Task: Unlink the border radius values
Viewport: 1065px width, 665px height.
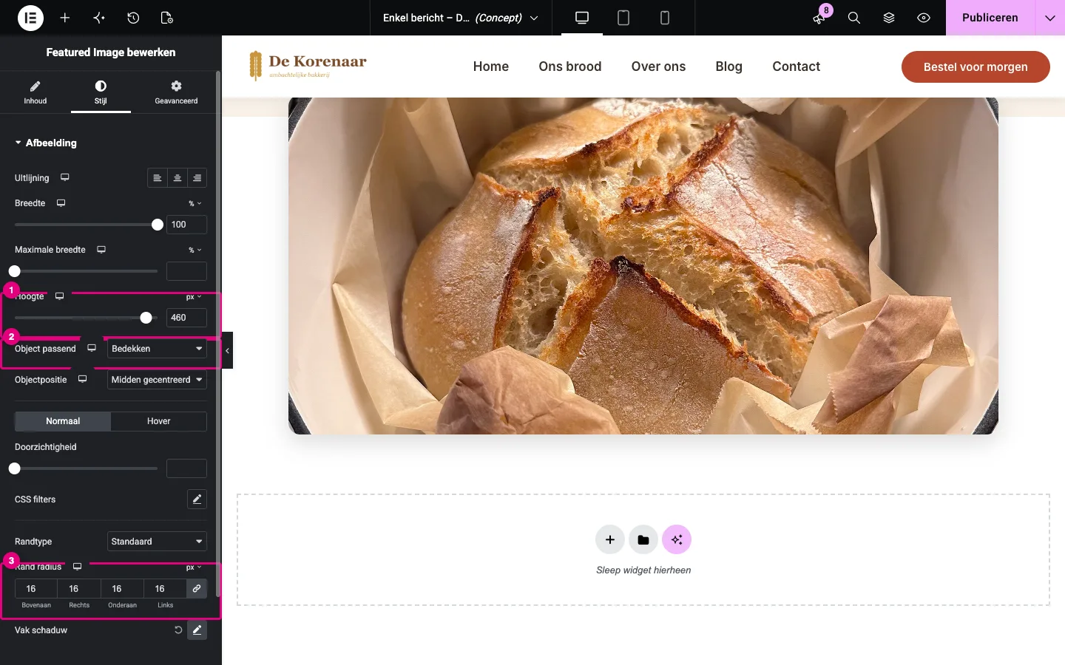Action: 197,589
